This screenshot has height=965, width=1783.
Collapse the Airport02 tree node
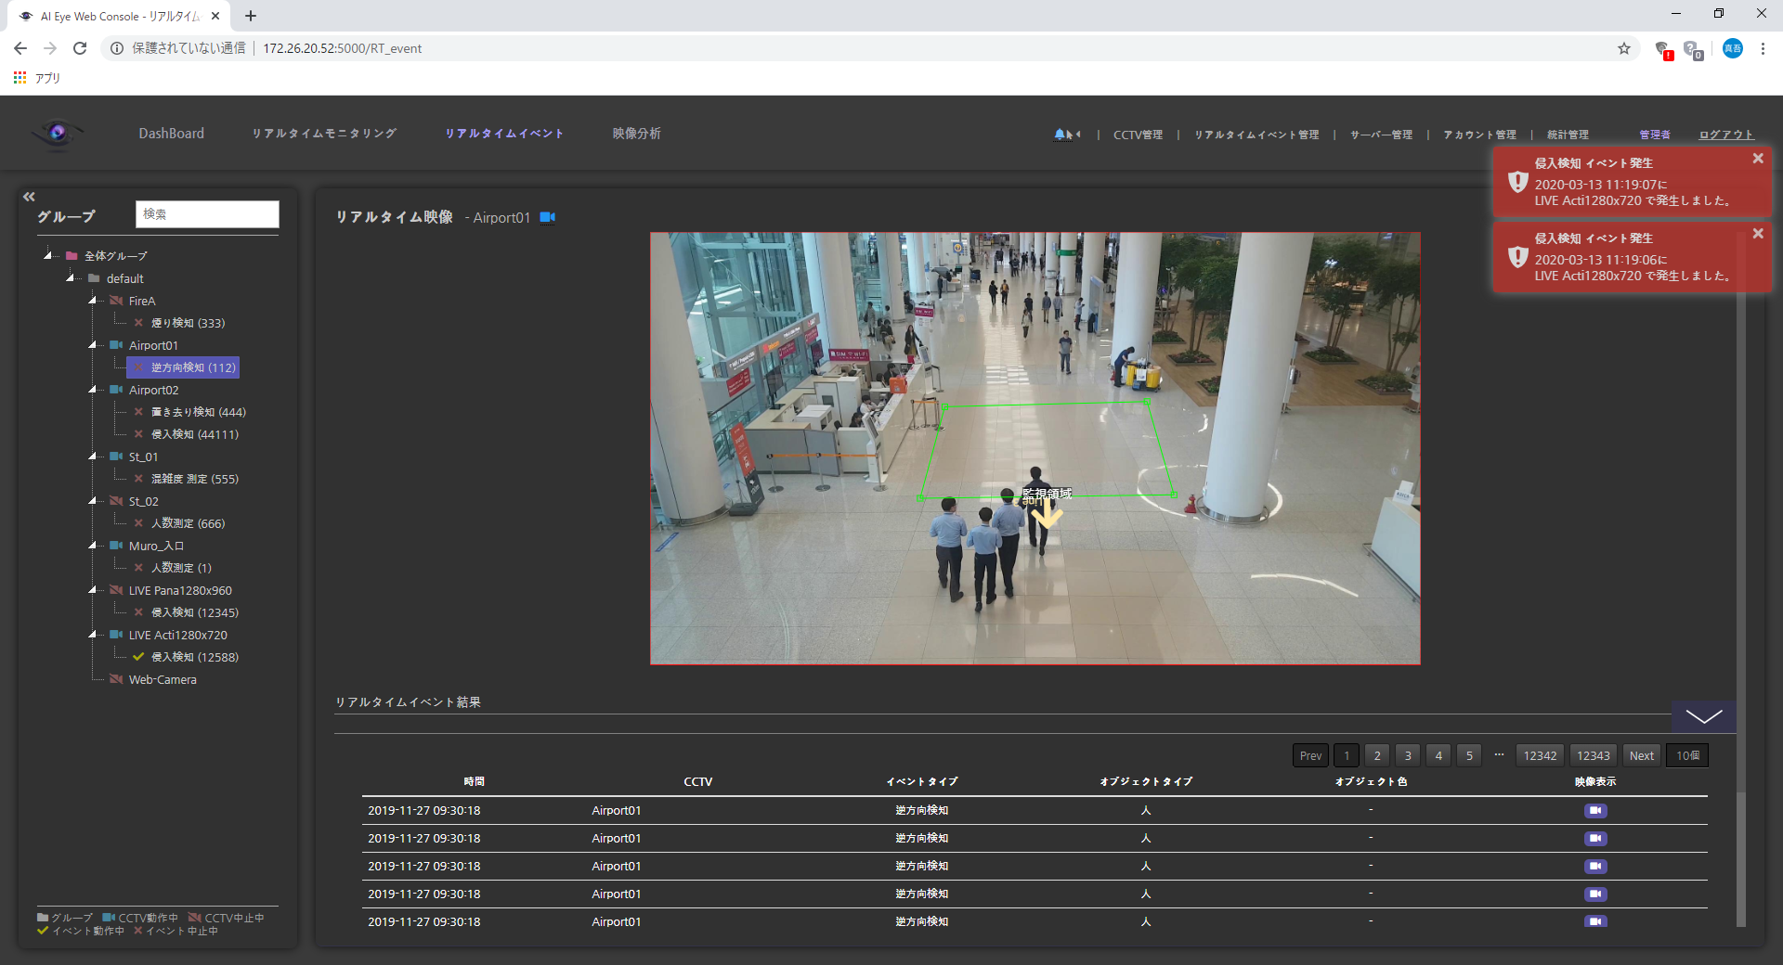click(93, 390)
